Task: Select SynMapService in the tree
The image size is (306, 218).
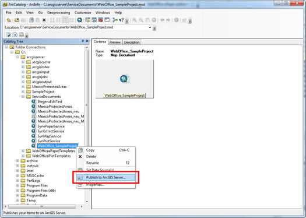Action: tap(49, 136)
